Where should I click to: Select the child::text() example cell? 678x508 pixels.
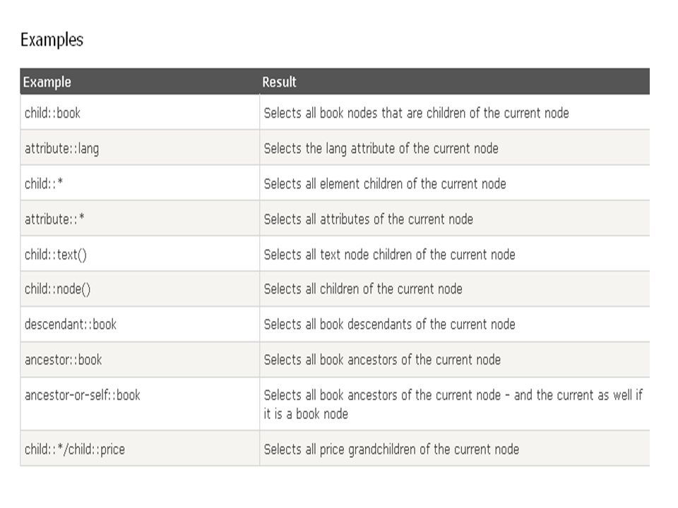tap(140, 254)
